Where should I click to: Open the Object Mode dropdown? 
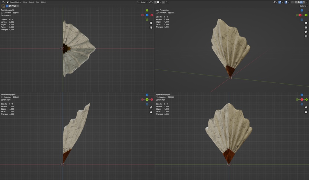click(14, 2)
